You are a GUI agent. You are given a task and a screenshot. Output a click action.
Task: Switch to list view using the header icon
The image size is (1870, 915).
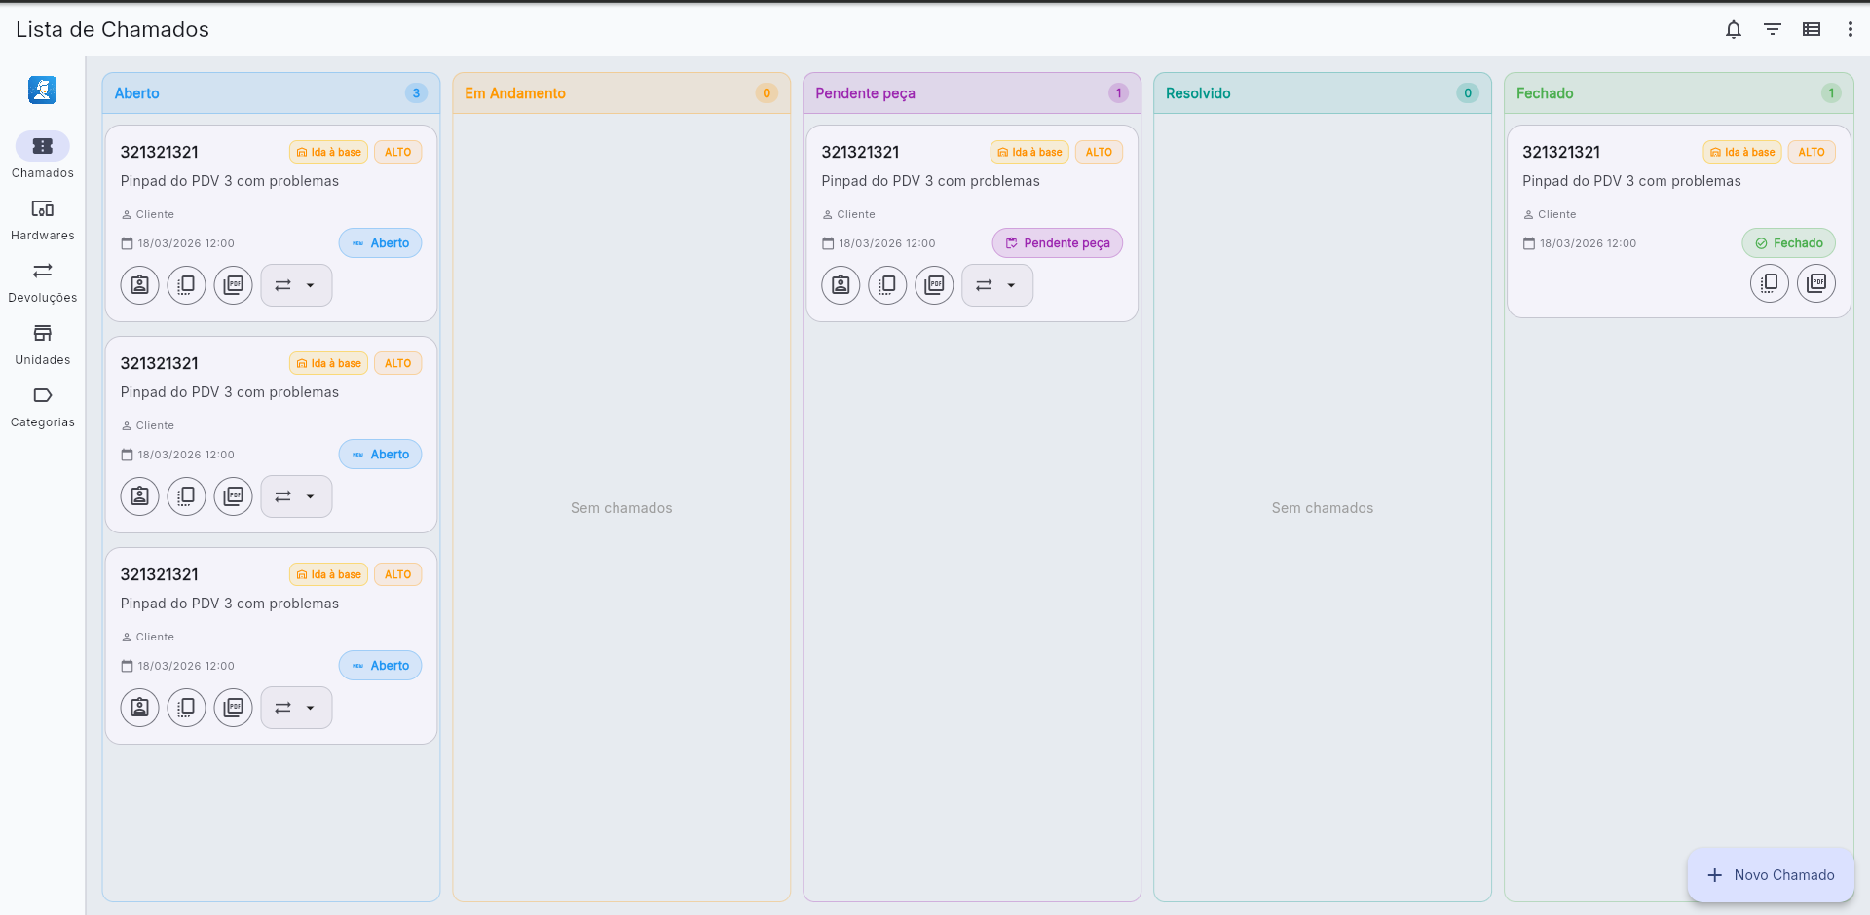(x=1813, y=29)
